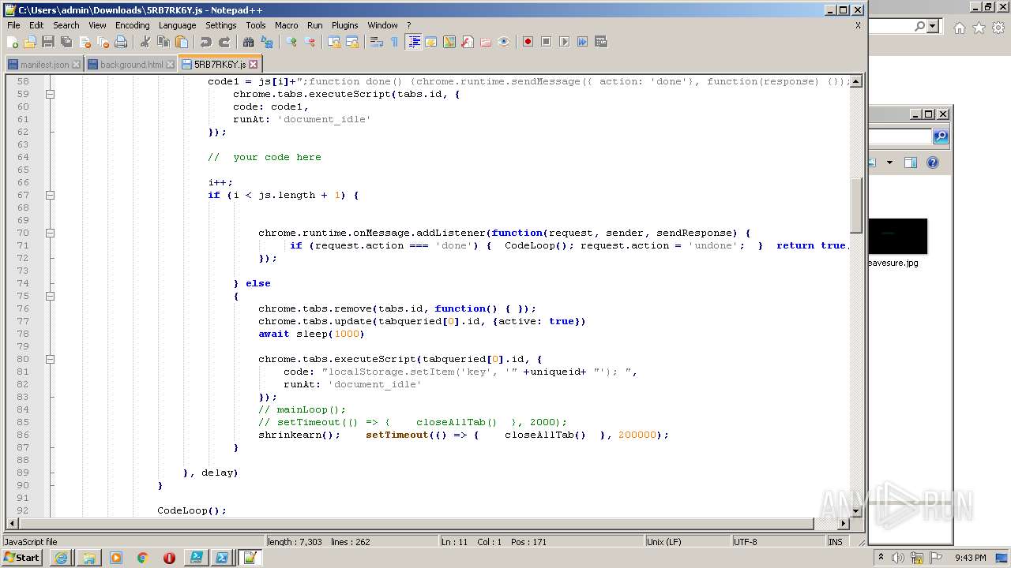Toggle the monitoring eye icon
The width and height of the screenshot is (1011, 568).
click(504, 42)
